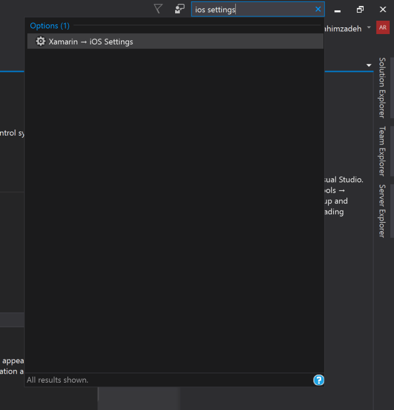Open the Send Feedback icon
Image resolution: width=394 pixels, height=410 pixels.
click(x=179, y=9)
